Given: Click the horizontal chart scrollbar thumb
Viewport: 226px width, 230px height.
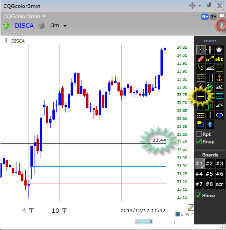Looking at the screenshot, I should click(144, 222).
